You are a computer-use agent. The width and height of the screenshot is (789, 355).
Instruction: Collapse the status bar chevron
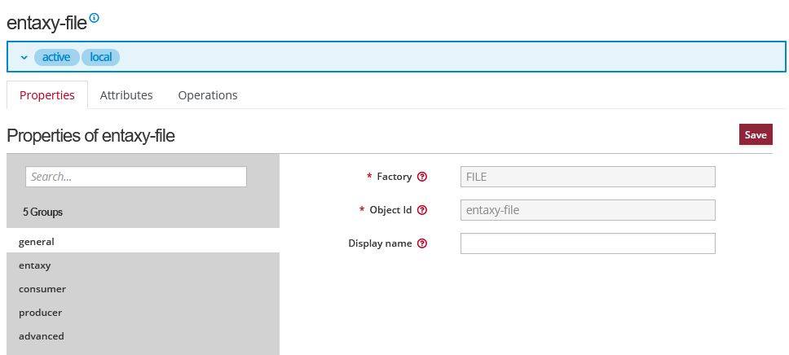(x=24, y=58)
